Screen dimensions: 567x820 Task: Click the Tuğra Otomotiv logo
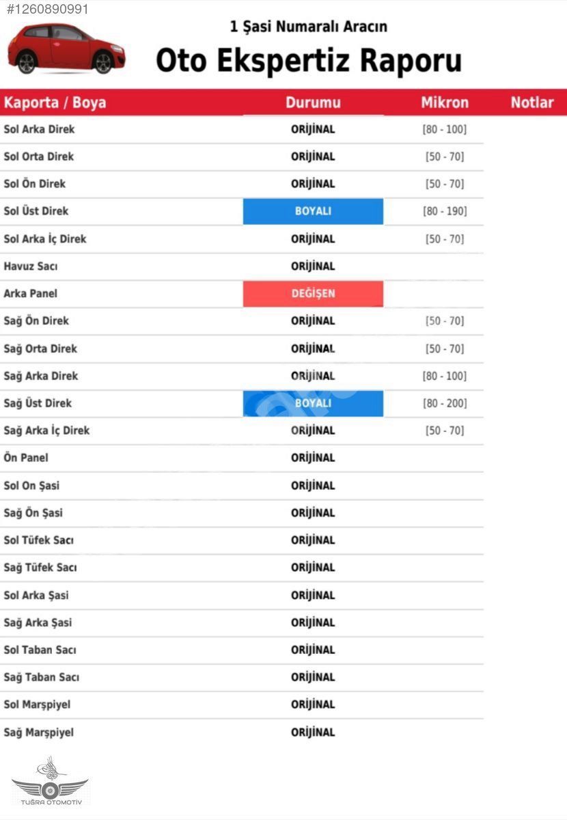tap(50, 781)
